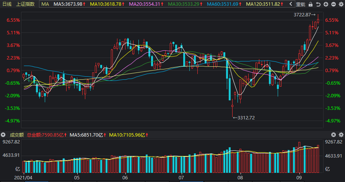
Task: Select the 成交额 indicator label
Action: 16,135
